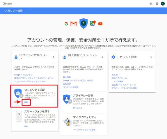Screen dimensions: 167x139
Task: Open the Google へのログイン link
Action: (x=23, y=75)
